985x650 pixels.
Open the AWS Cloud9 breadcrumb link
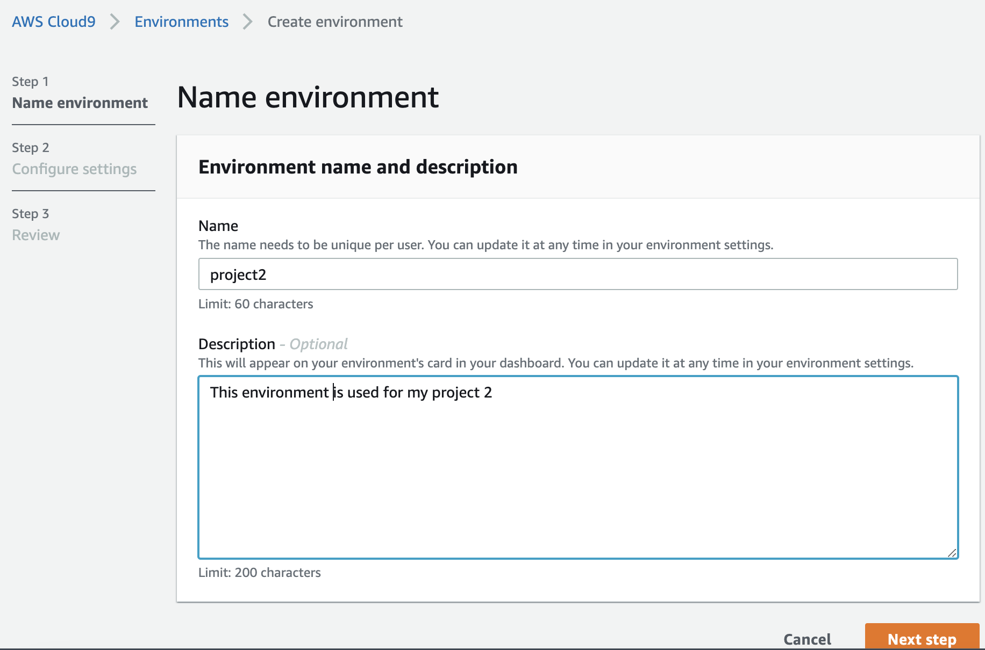53,21
